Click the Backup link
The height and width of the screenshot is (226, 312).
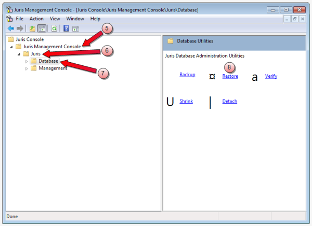tap(187, 75)
